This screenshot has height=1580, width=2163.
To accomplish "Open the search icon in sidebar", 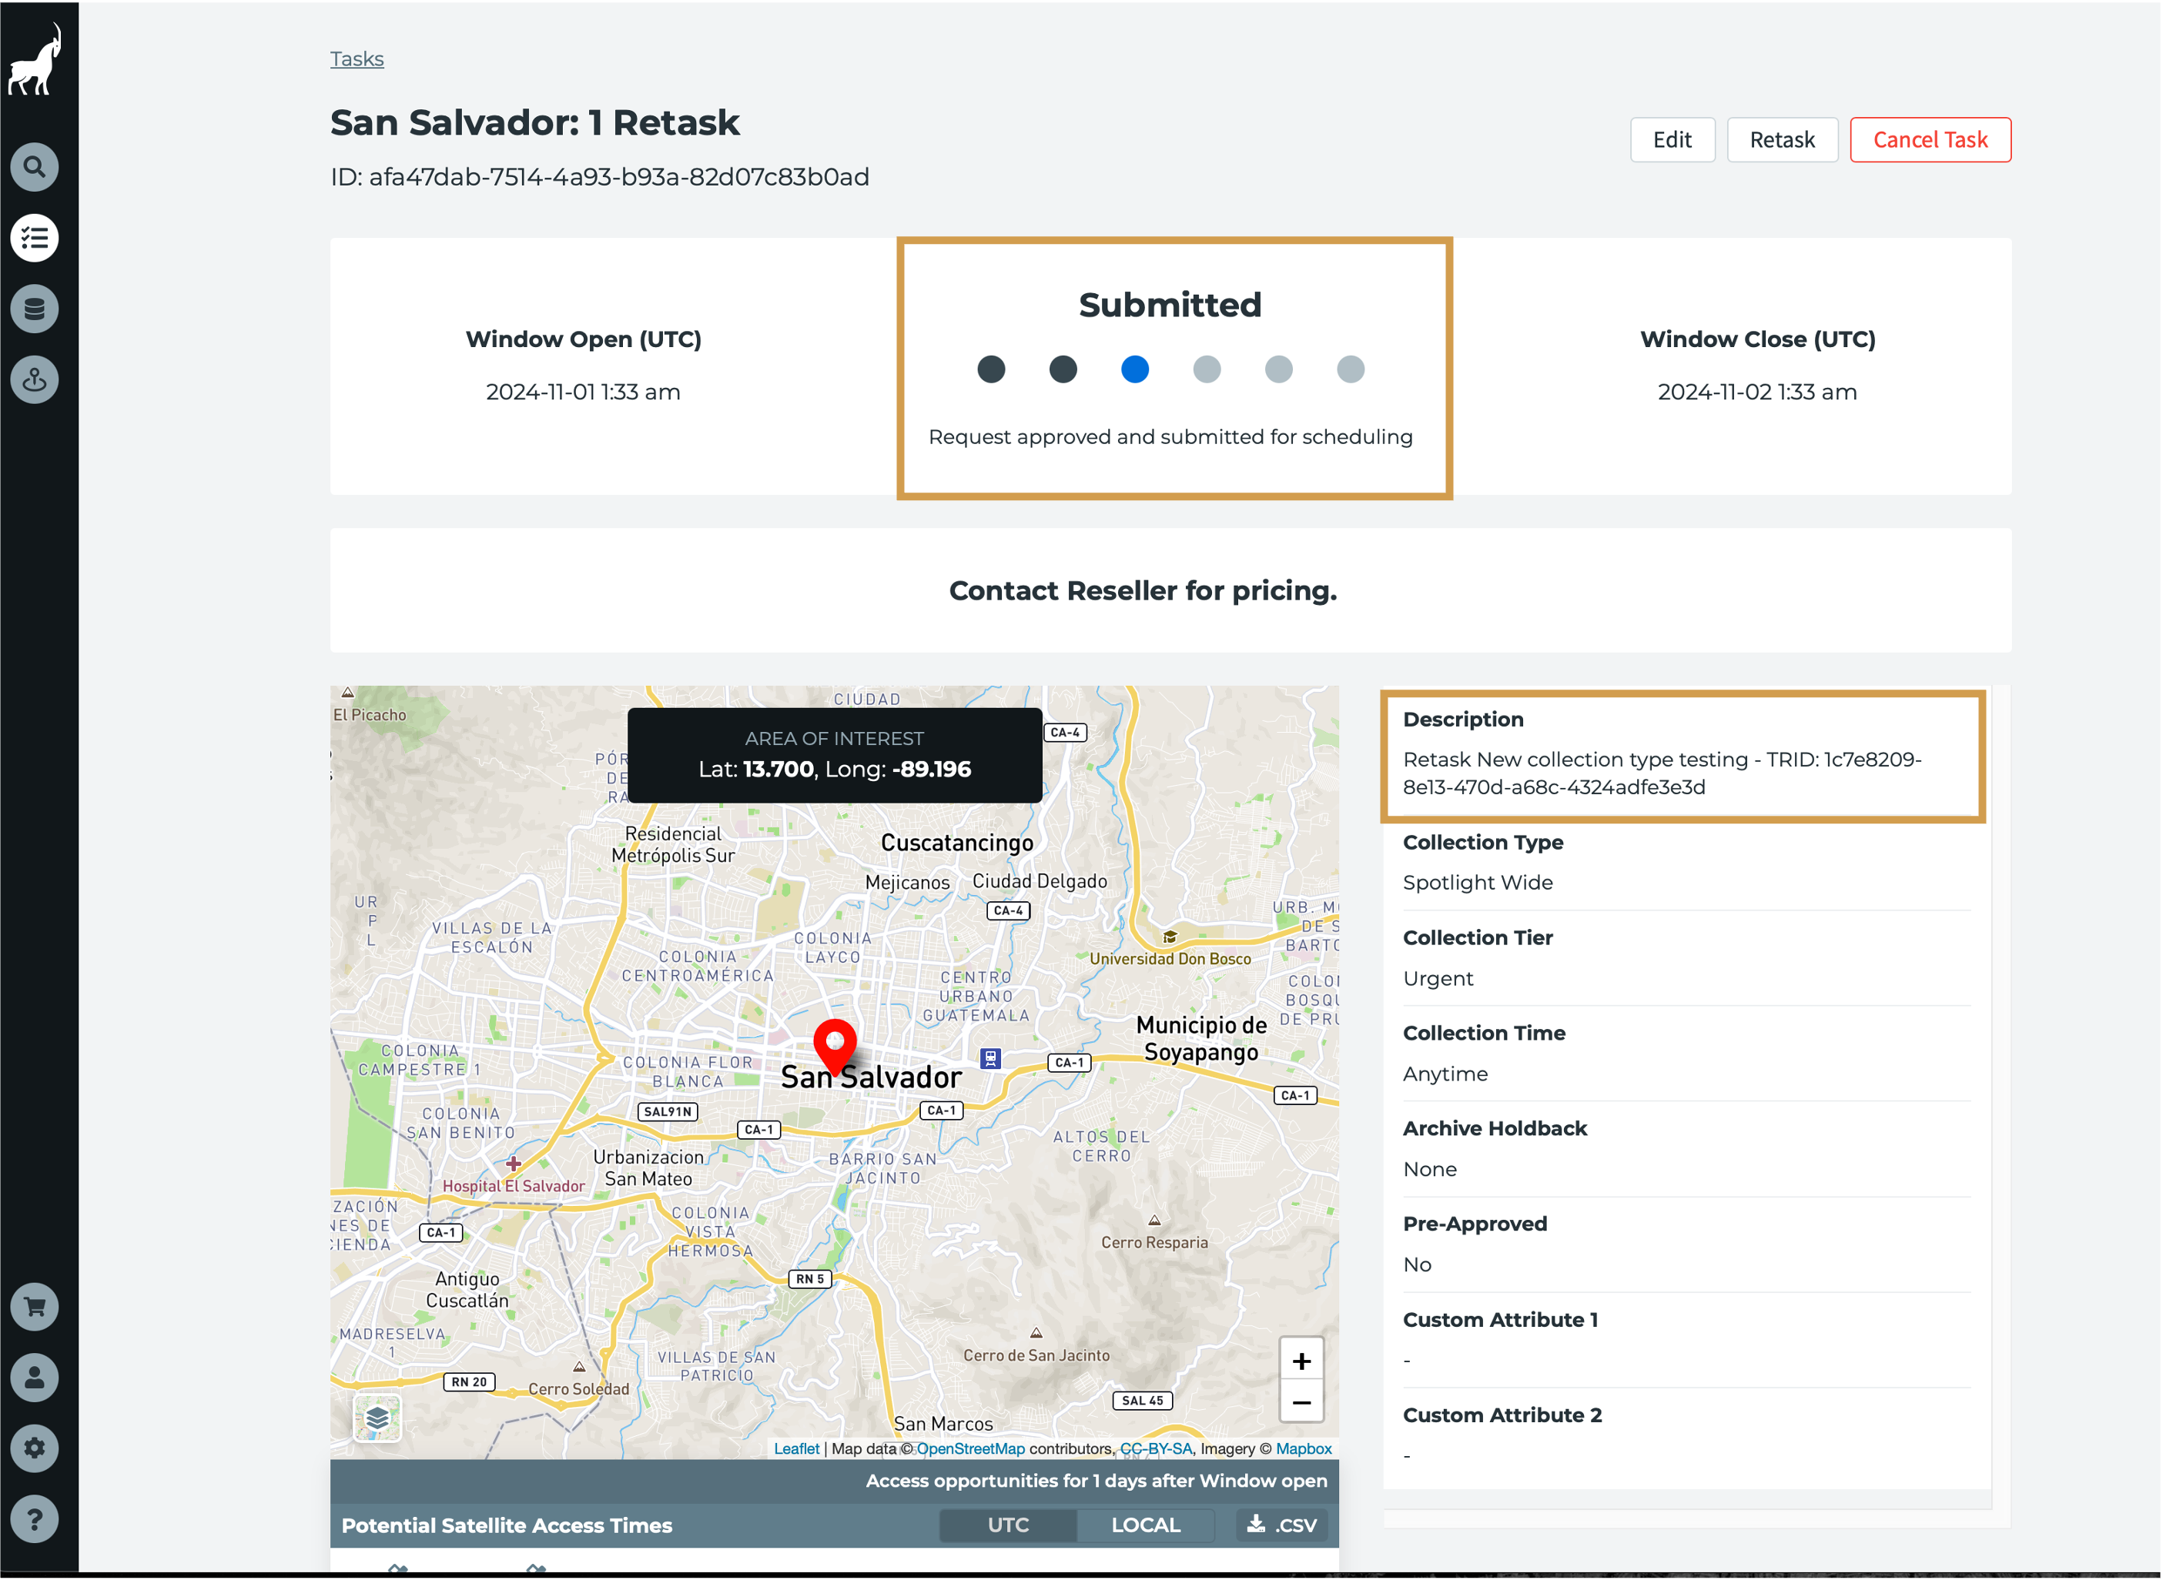I will click(35, 167).
